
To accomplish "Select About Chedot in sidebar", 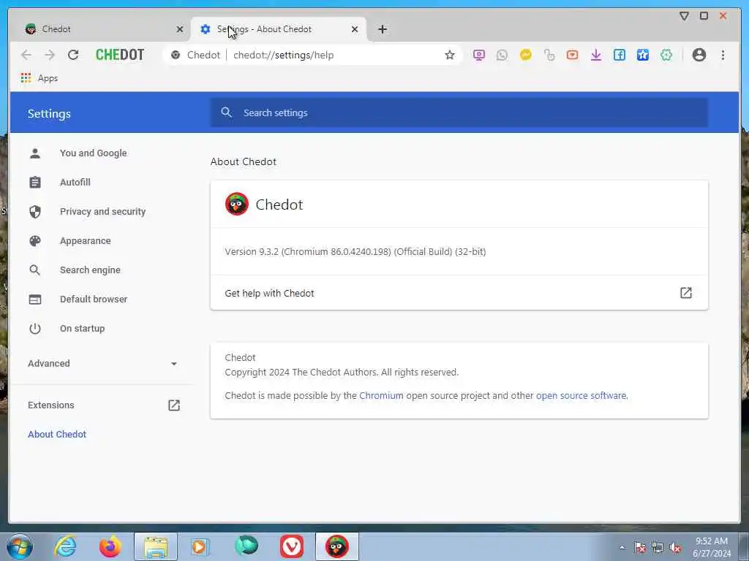I will (57, 434).
